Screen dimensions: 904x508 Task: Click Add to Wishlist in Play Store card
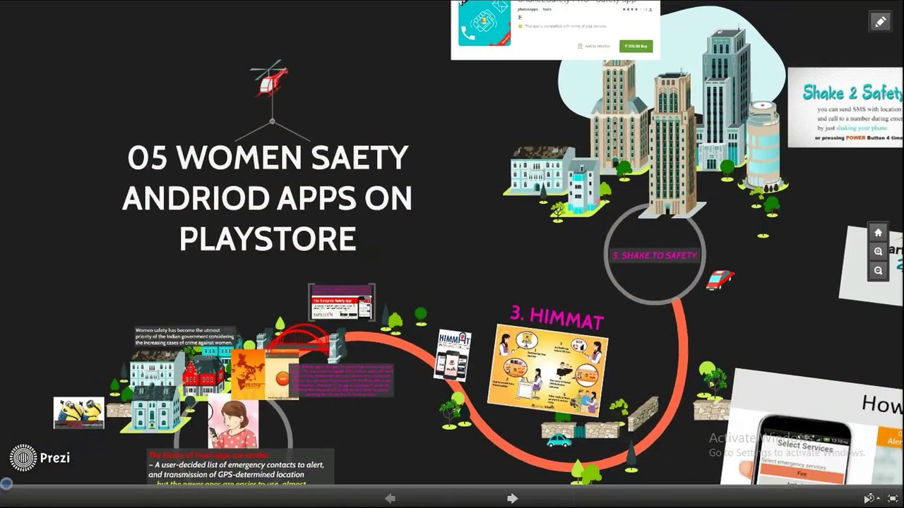pyautogui.click(x=595, y=46)
